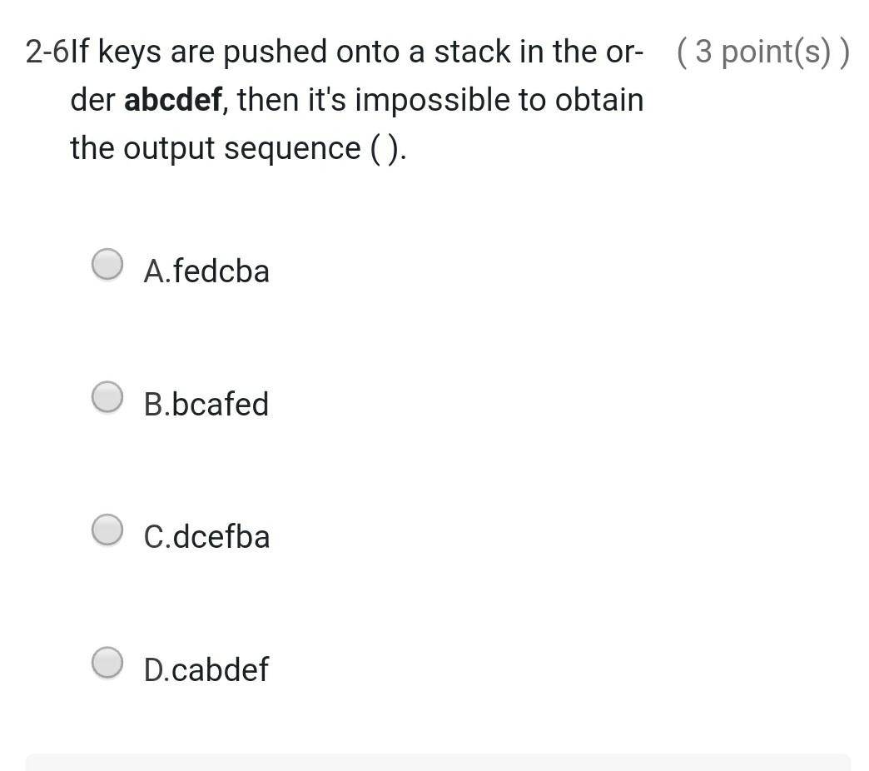Click the ( 3 point(s) ) label
The width and height of the screenshot is (869, 771).
click(x=763, y=51)
